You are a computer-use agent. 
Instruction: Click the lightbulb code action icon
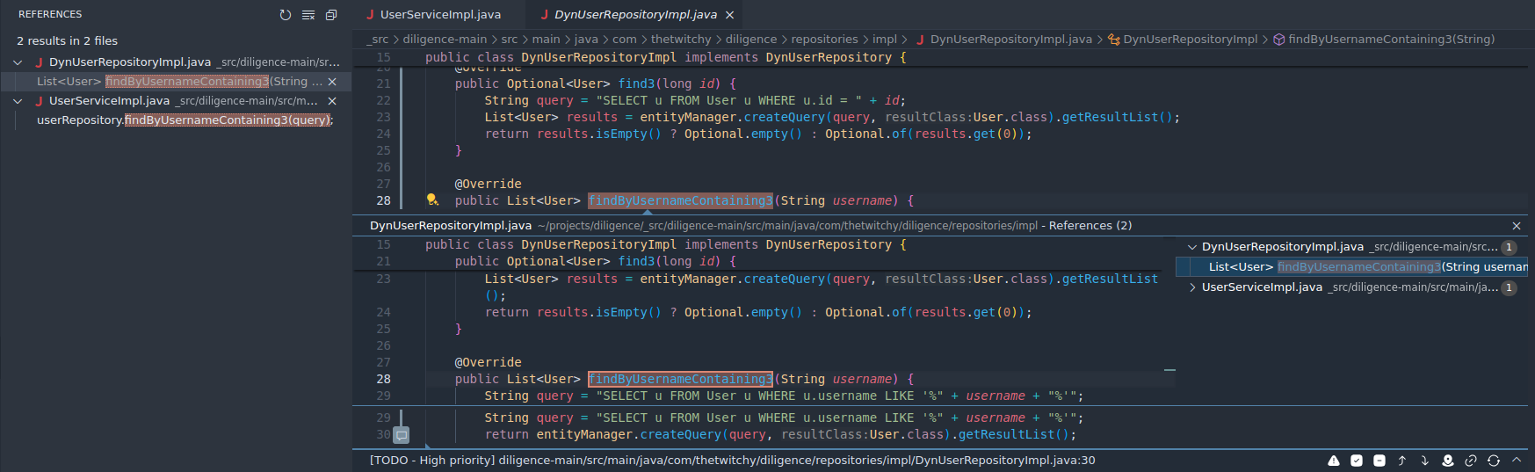click(432, 200)
